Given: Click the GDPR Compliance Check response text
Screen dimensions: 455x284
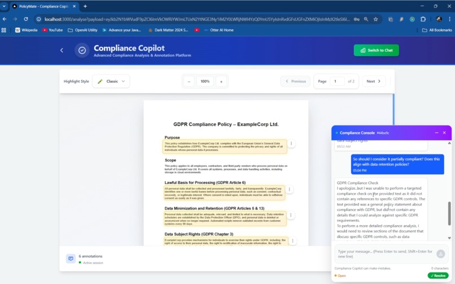Looking at the screenshot, I should tap(380, 209).
